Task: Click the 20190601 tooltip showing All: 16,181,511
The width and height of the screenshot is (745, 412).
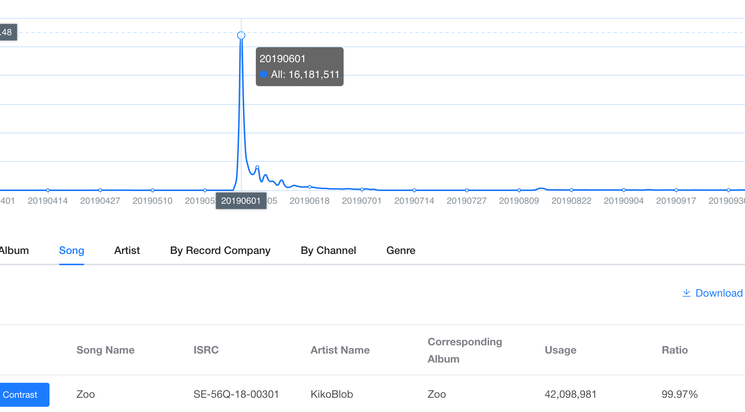Action: pos(299,67)
